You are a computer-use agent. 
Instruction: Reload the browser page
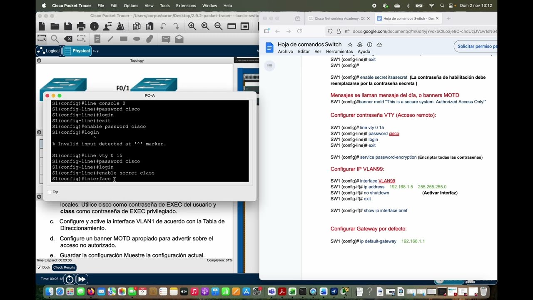299,31
